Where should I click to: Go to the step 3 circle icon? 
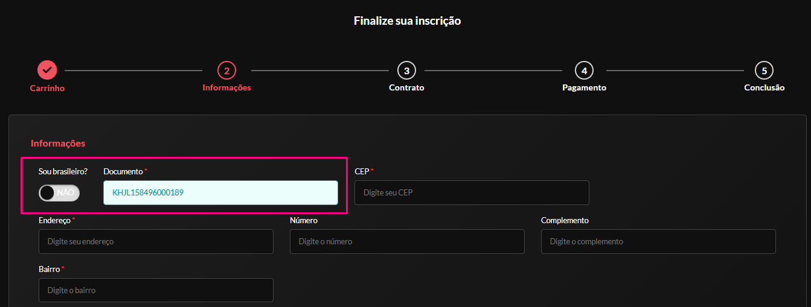pos(406,71)
